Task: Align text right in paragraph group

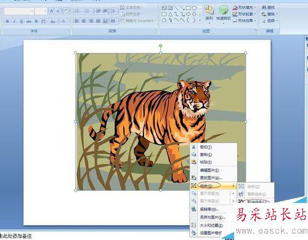Action: pos(91,21)
